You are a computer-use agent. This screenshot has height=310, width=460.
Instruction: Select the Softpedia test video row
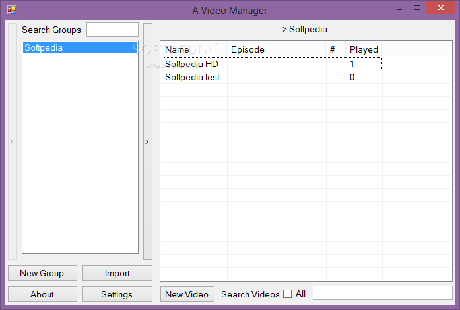(x=273, y=77)
